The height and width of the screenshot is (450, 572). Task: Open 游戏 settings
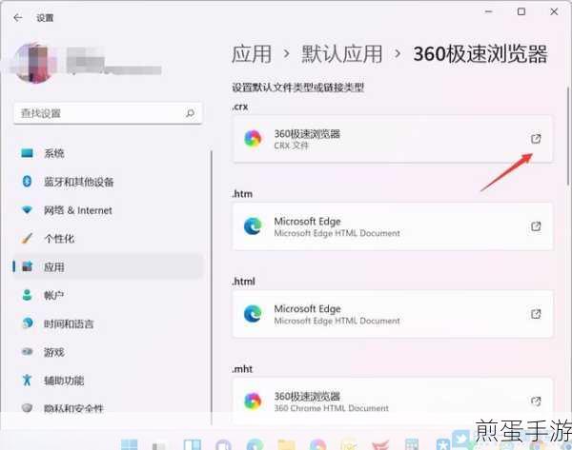click(x=108, y=352)
